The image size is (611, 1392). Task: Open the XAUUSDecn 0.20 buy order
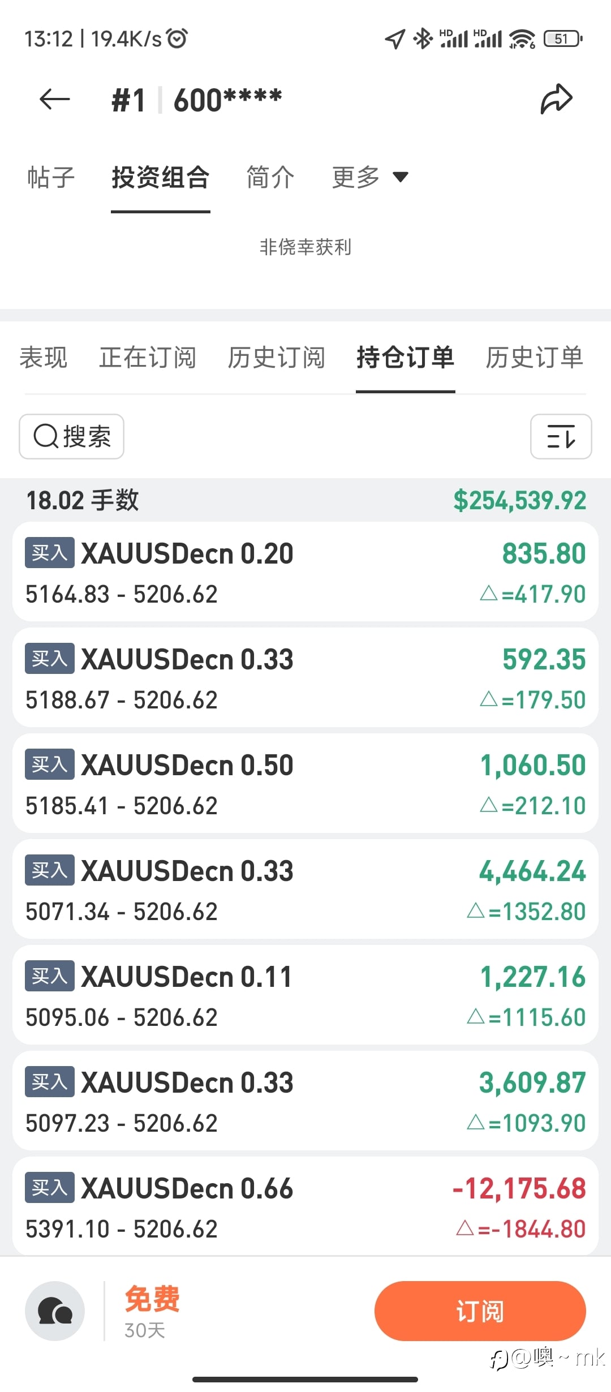(x=305, y=572)
